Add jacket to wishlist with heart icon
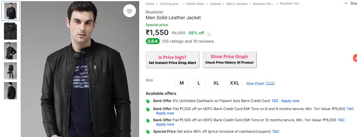 pos(129,11)
